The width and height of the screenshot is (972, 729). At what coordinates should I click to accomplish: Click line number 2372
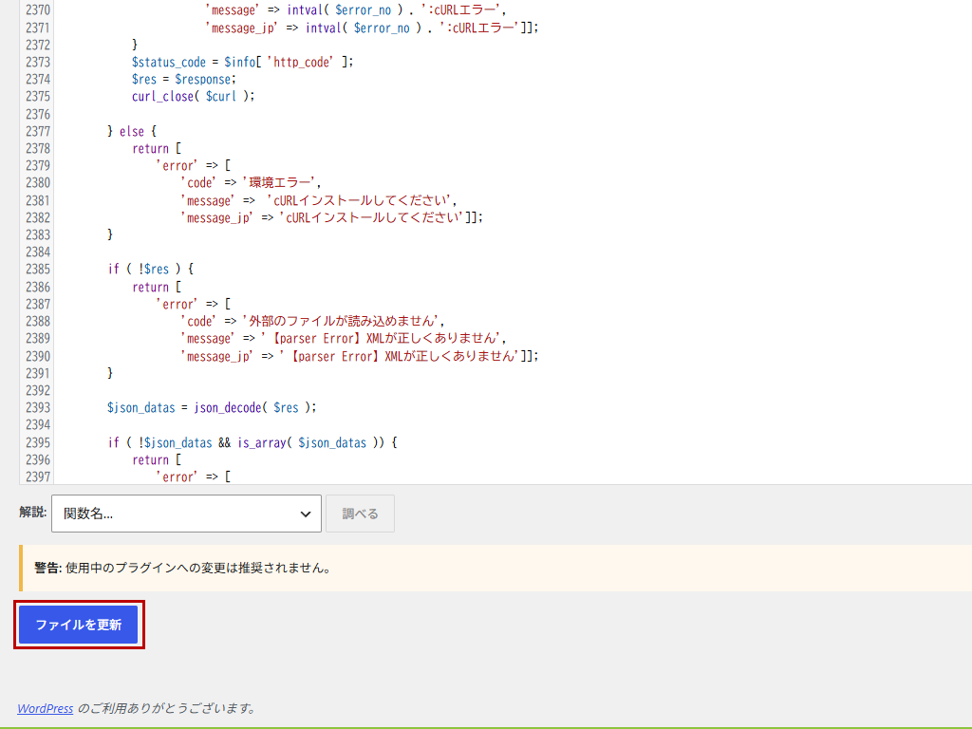click(x=38, y=45)
